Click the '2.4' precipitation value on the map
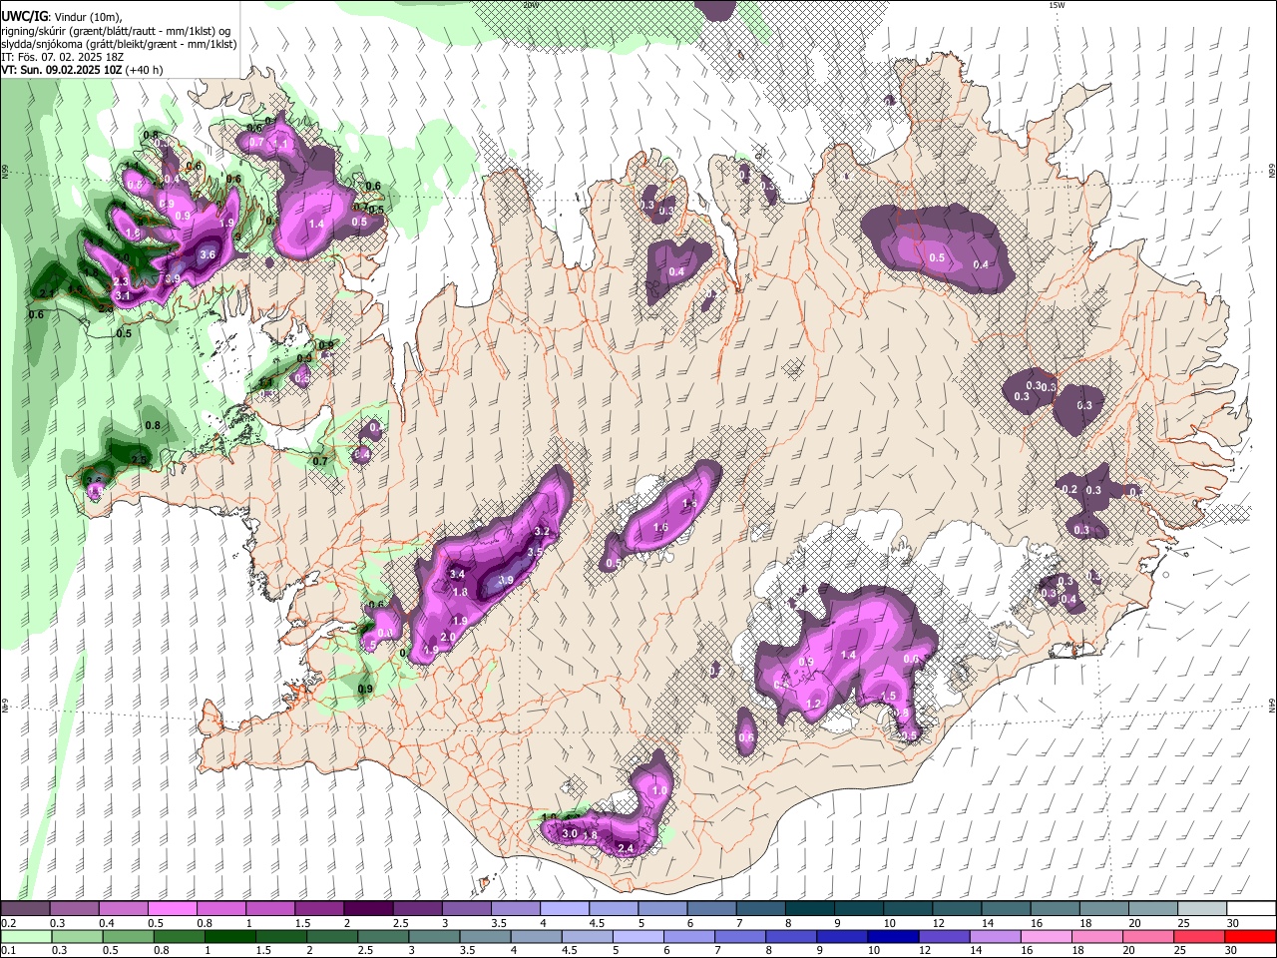Image resolution: width=1277 pixels, height=958 pixels. (627, 848)
